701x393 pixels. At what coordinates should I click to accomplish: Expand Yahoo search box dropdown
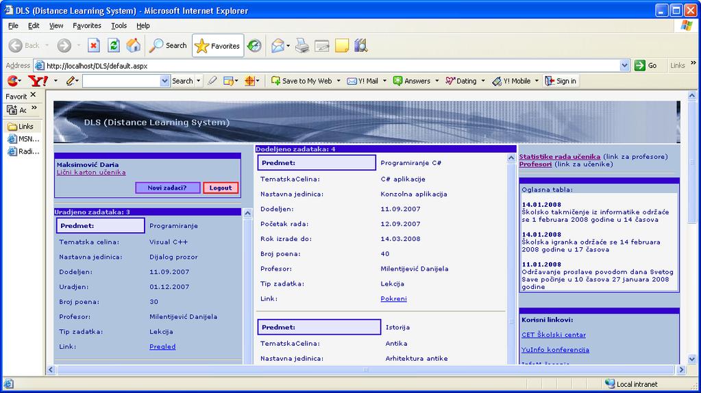pos(164,81)
